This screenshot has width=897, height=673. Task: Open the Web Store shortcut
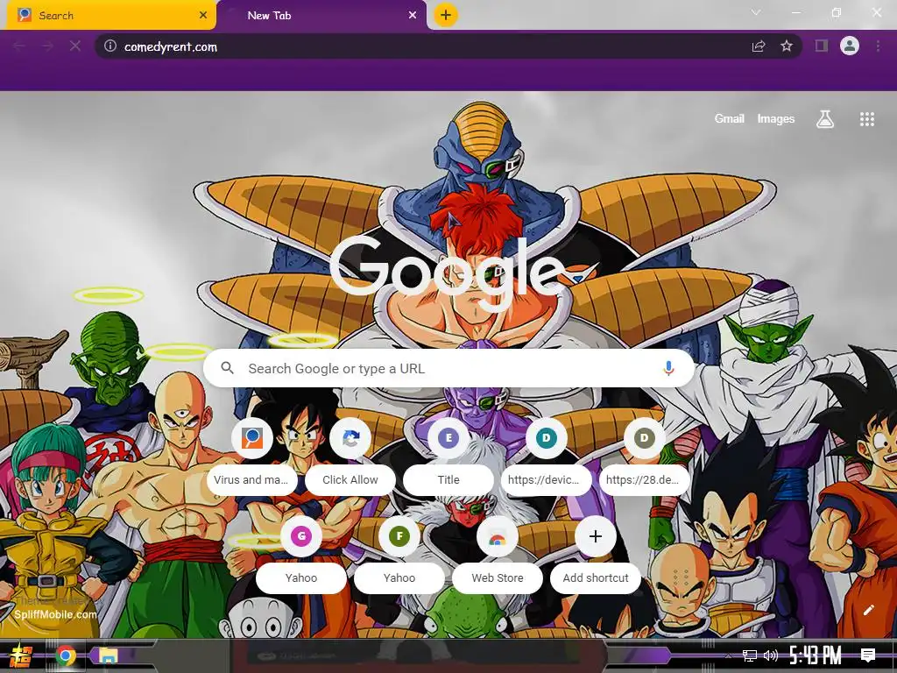(x=498, y=554)
